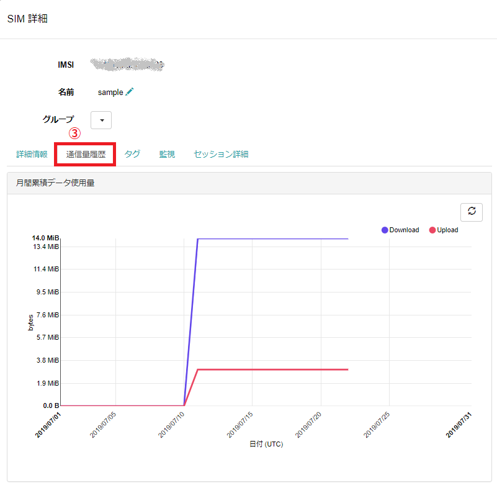The width and height of the screenshot is (497, 485).
Task: Click the 月間累積データ使用量 panel header
Action: 249,183
